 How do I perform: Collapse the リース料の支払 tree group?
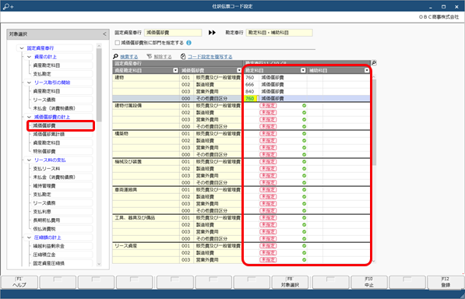[29, 160]
